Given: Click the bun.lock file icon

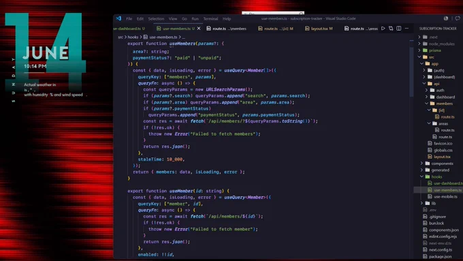Looking at the screenshot, I should point(425,223).
